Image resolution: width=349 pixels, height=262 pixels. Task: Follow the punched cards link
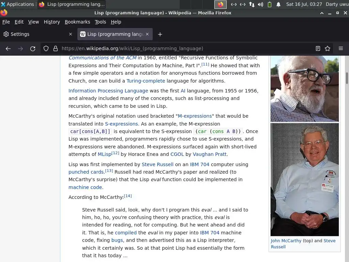86,172
